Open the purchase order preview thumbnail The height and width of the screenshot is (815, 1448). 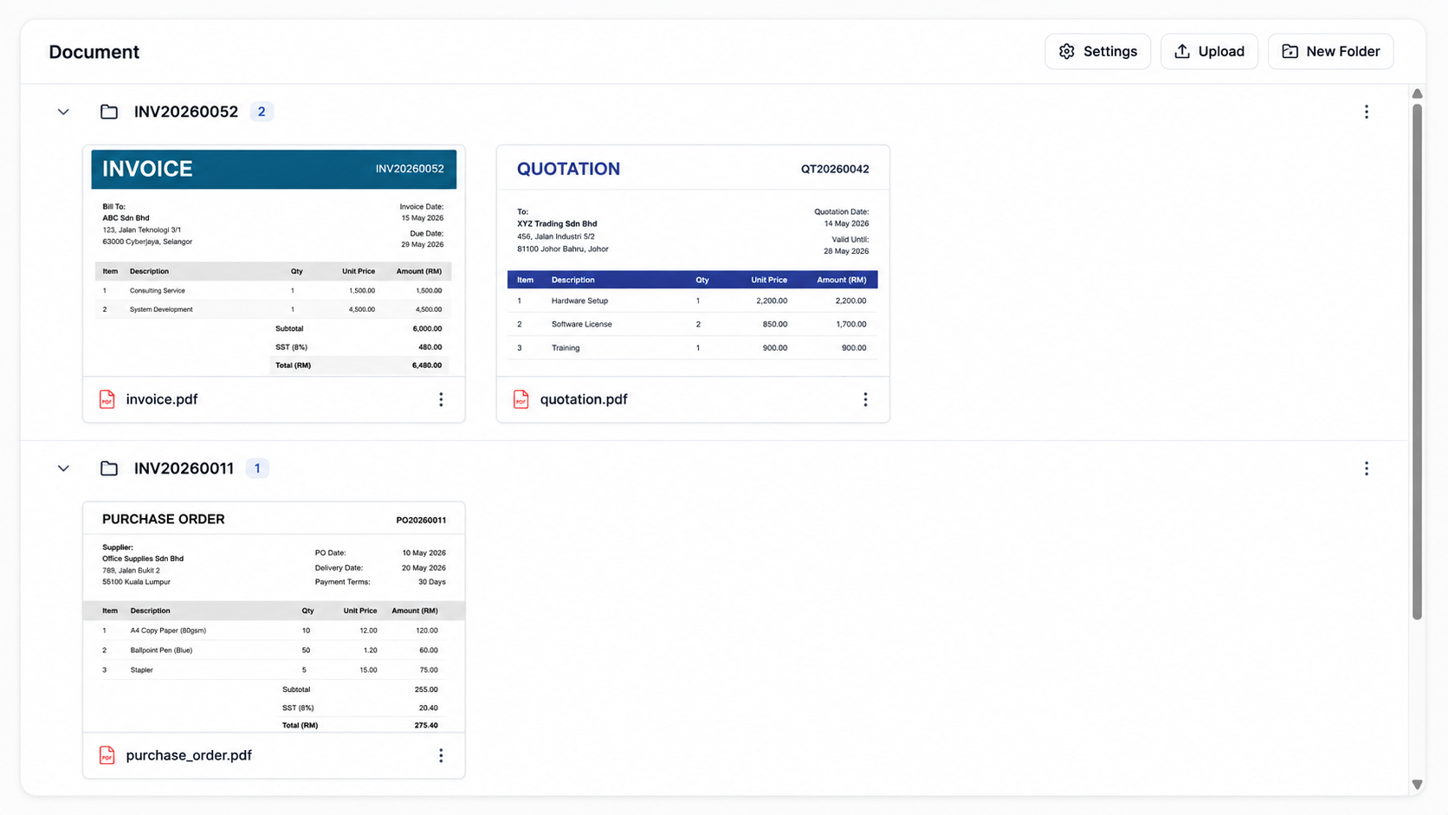click(x=274, y=618)
